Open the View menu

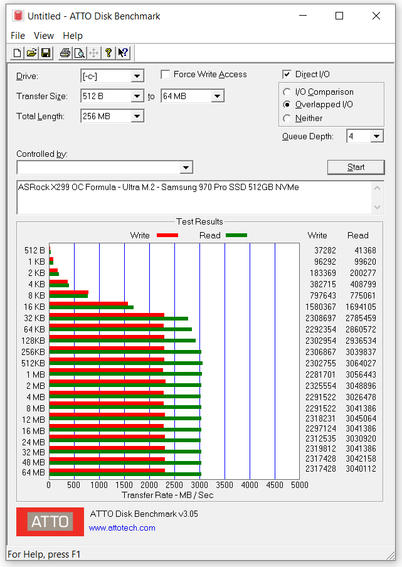[44, 36]
